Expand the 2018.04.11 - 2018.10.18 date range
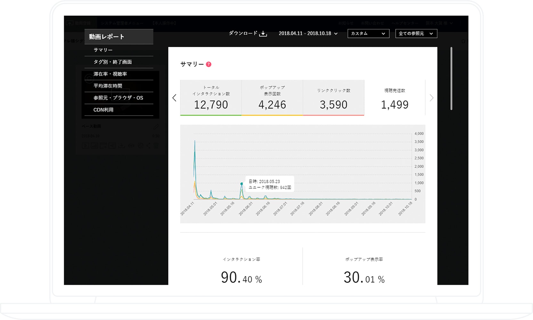 [308, 33]
